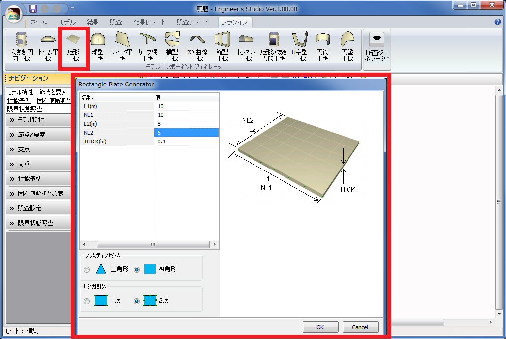Edit the L1(m) value field
This screenshot has height=339, width=506.
point(186,106)
